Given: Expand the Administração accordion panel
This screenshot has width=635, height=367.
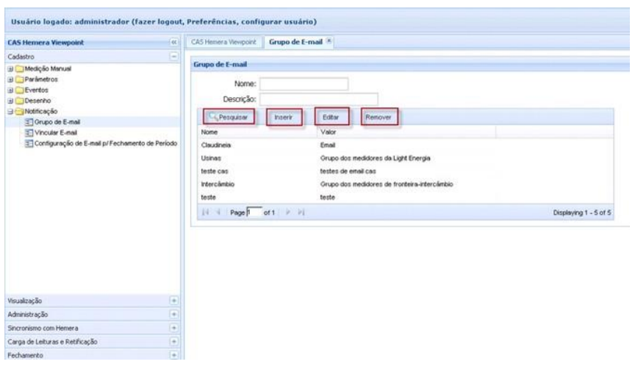Looking at the screenshot, I should coord(174,313).
